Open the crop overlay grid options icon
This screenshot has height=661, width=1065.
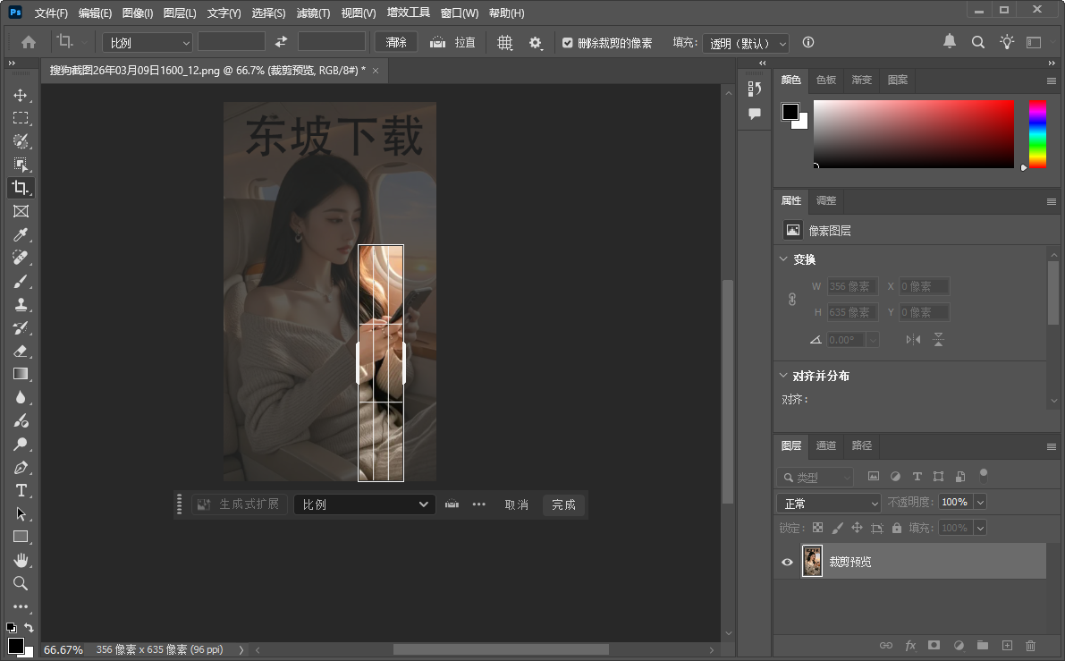[x=505, y=41]
